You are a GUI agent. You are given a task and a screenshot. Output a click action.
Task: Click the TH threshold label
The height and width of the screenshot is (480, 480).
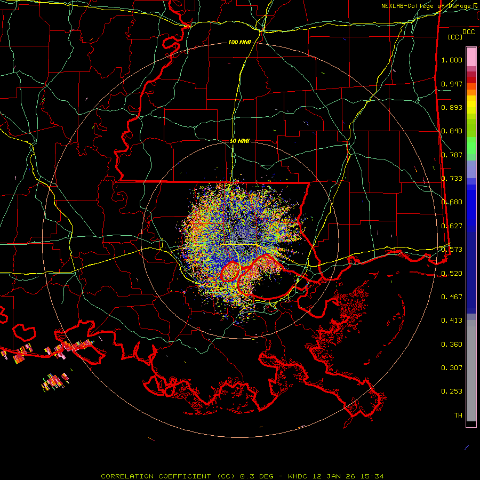(458, 415)
